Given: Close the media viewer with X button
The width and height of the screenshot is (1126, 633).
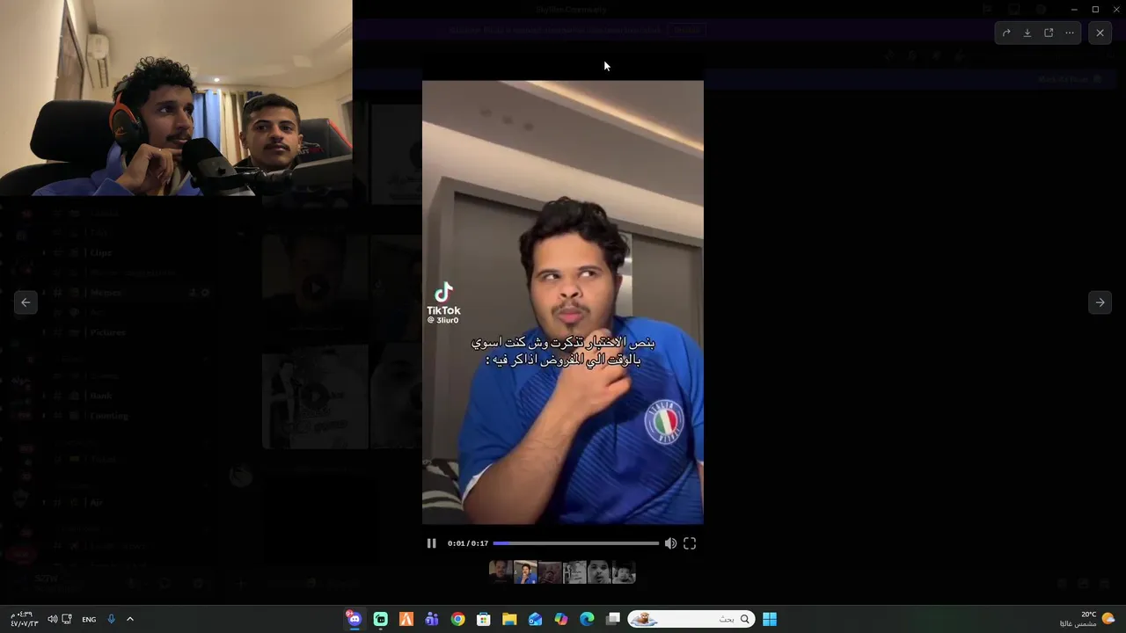Looking at the screenshot, I should [x=1100, y=33].
